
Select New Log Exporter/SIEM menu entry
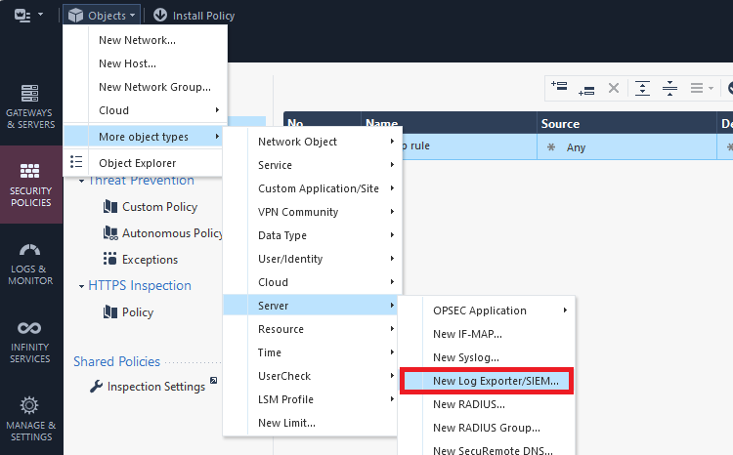496,381
